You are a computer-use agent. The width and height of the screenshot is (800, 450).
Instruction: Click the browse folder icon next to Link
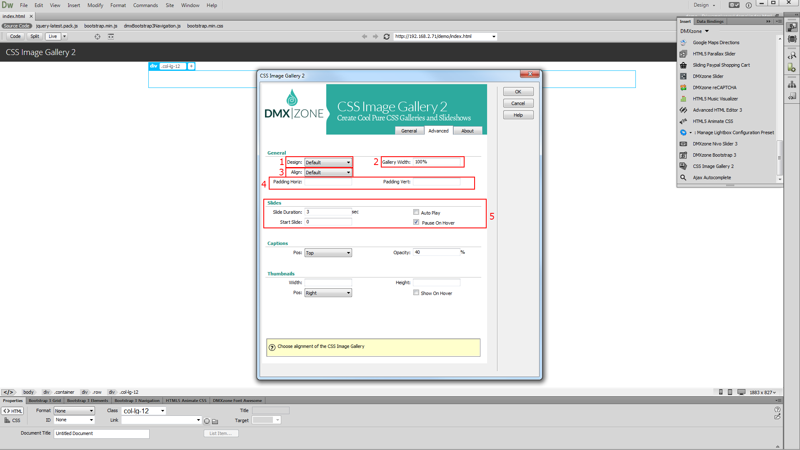click(x=215, y=421)
